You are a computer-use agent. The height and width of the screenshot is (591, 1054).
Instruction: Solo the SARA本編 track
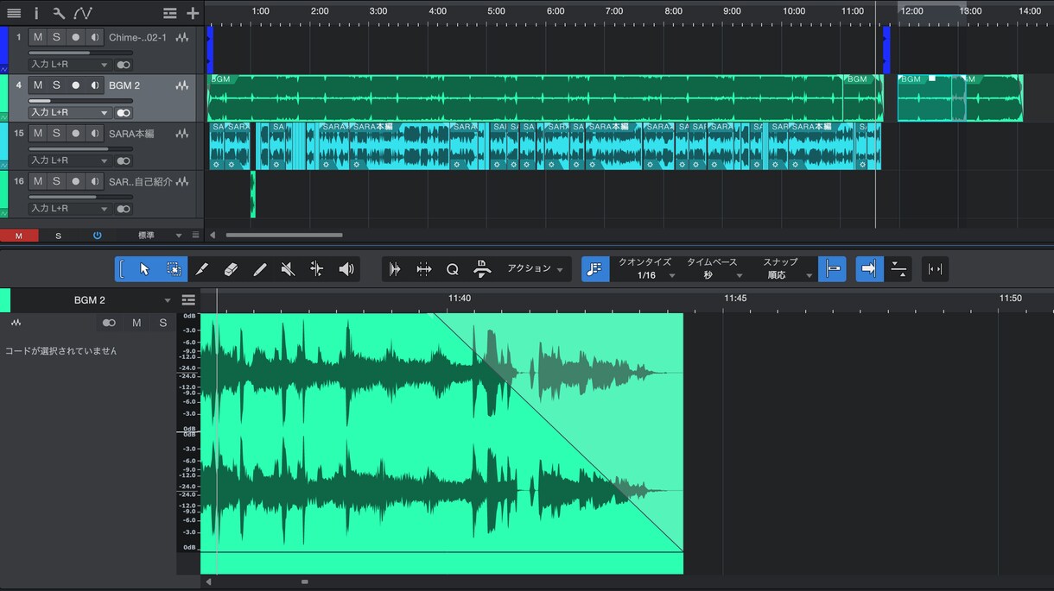pos(56,133)
